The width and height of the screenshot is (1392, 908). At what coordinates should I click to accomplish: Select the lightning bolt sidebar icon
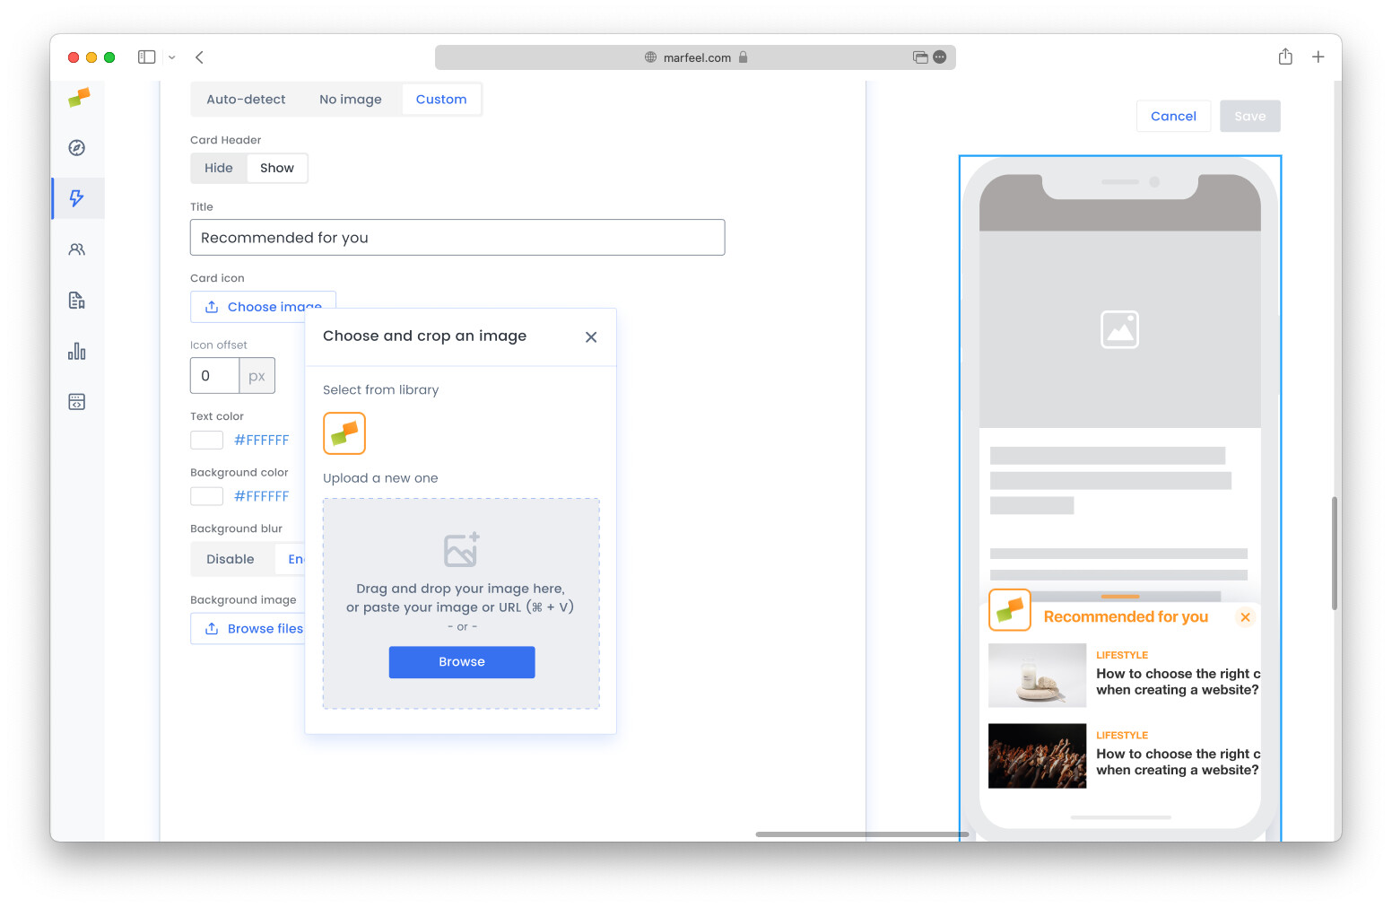(x=77, y=198)
